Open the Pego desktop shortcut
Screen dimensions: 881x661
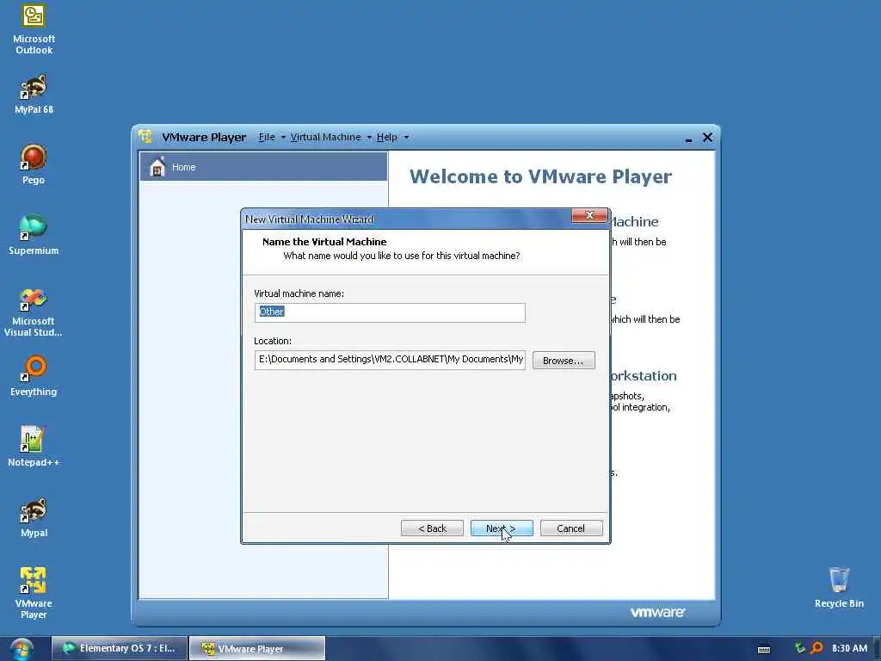34,164
